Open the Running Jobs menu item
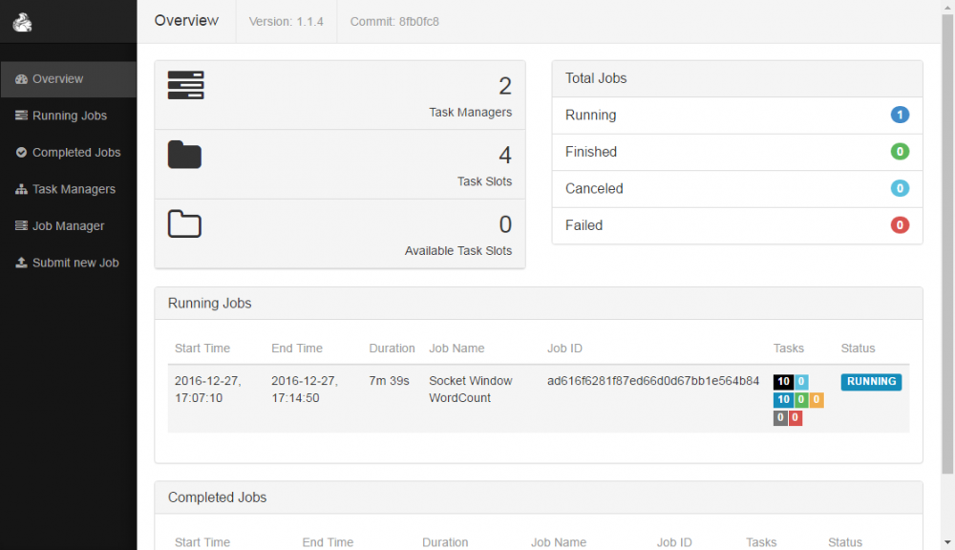Screen dimensions: 955x550 coord(70,116)
